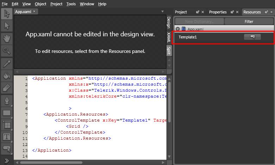Click the XAML editor horizontal scrollbar
275x165 pixels.
(x=51, y=163)
